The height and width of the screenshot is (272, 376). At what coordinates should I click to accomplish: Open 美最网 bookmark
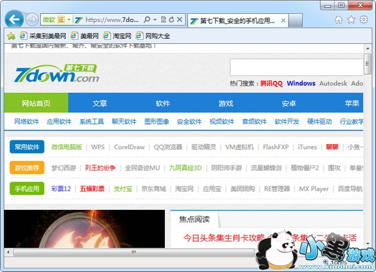tap(85, 36)
